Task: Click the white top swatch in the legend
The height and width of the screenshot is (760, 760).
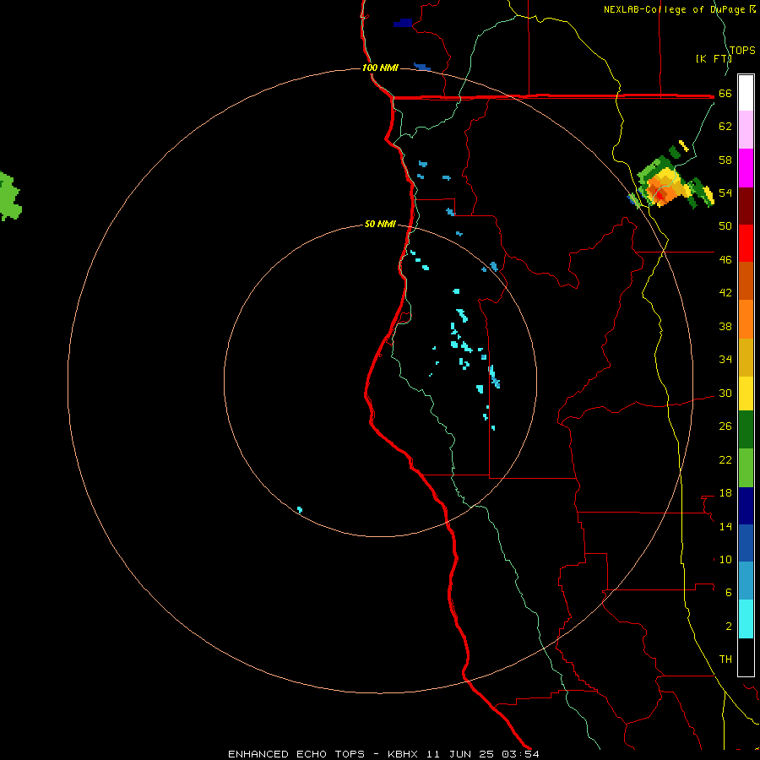Action: tap(746, 93)
